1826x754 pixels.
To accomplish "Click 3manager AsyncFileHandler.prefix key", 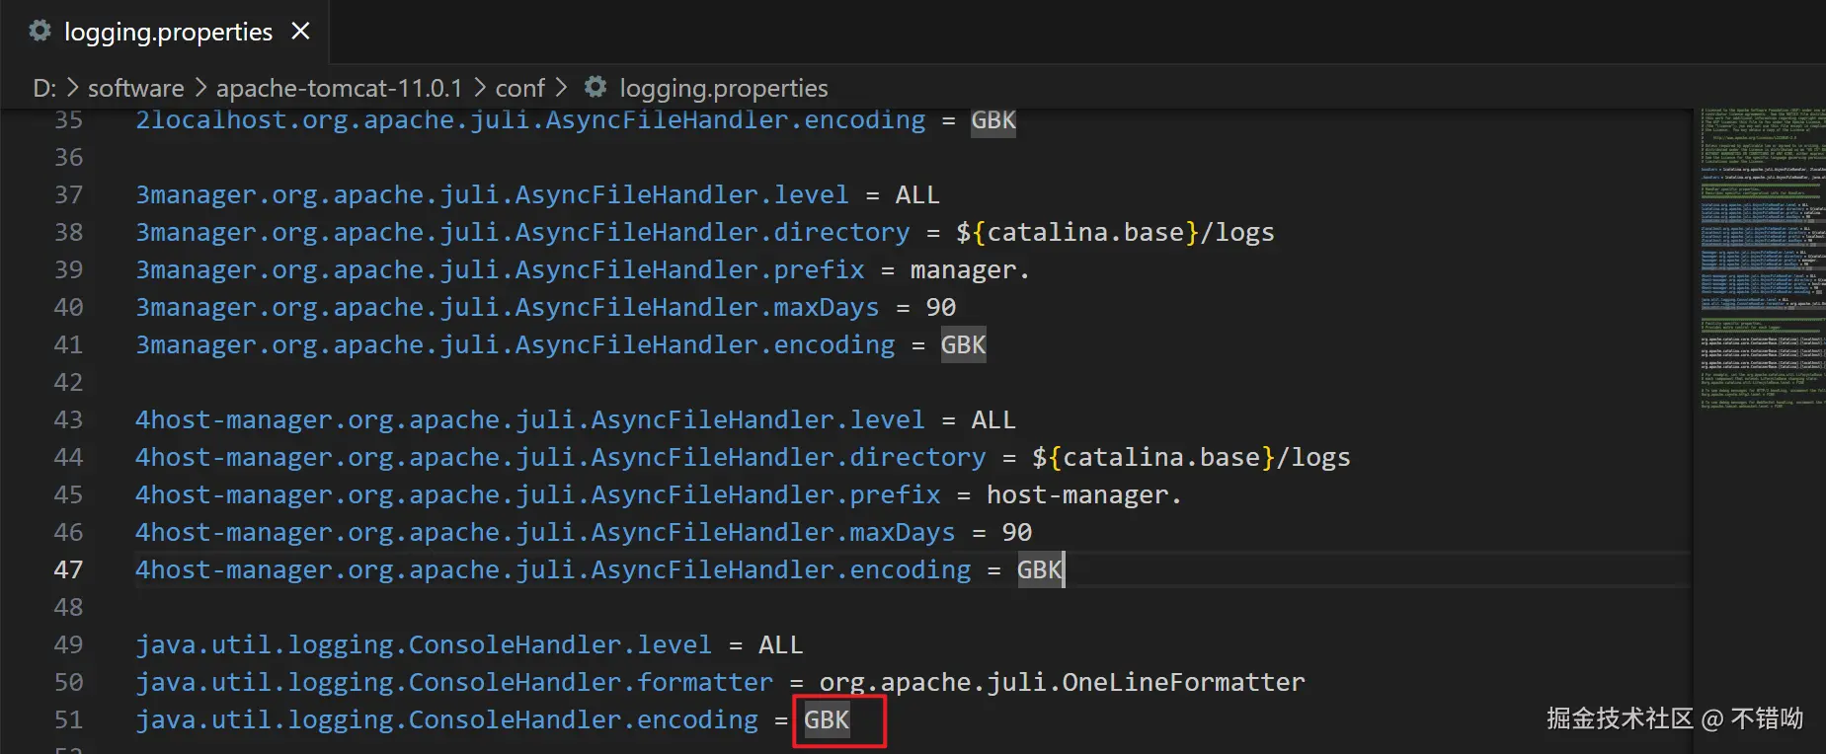I will coord(500,269).
